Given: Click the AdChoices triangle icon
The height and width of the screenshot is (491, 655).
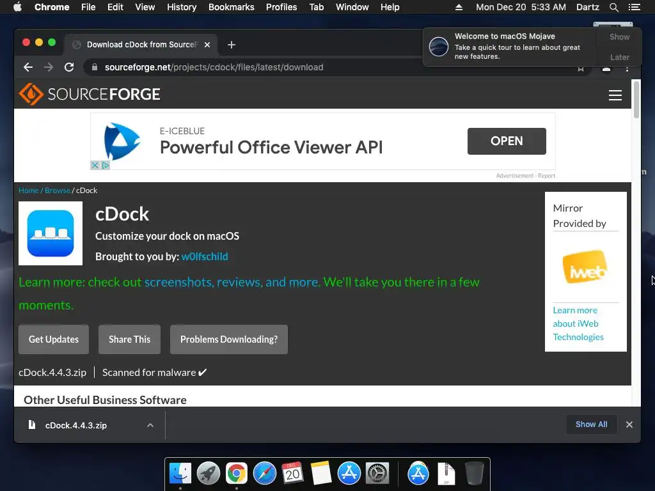Looking at the screenshot, I should coord(106,166).
